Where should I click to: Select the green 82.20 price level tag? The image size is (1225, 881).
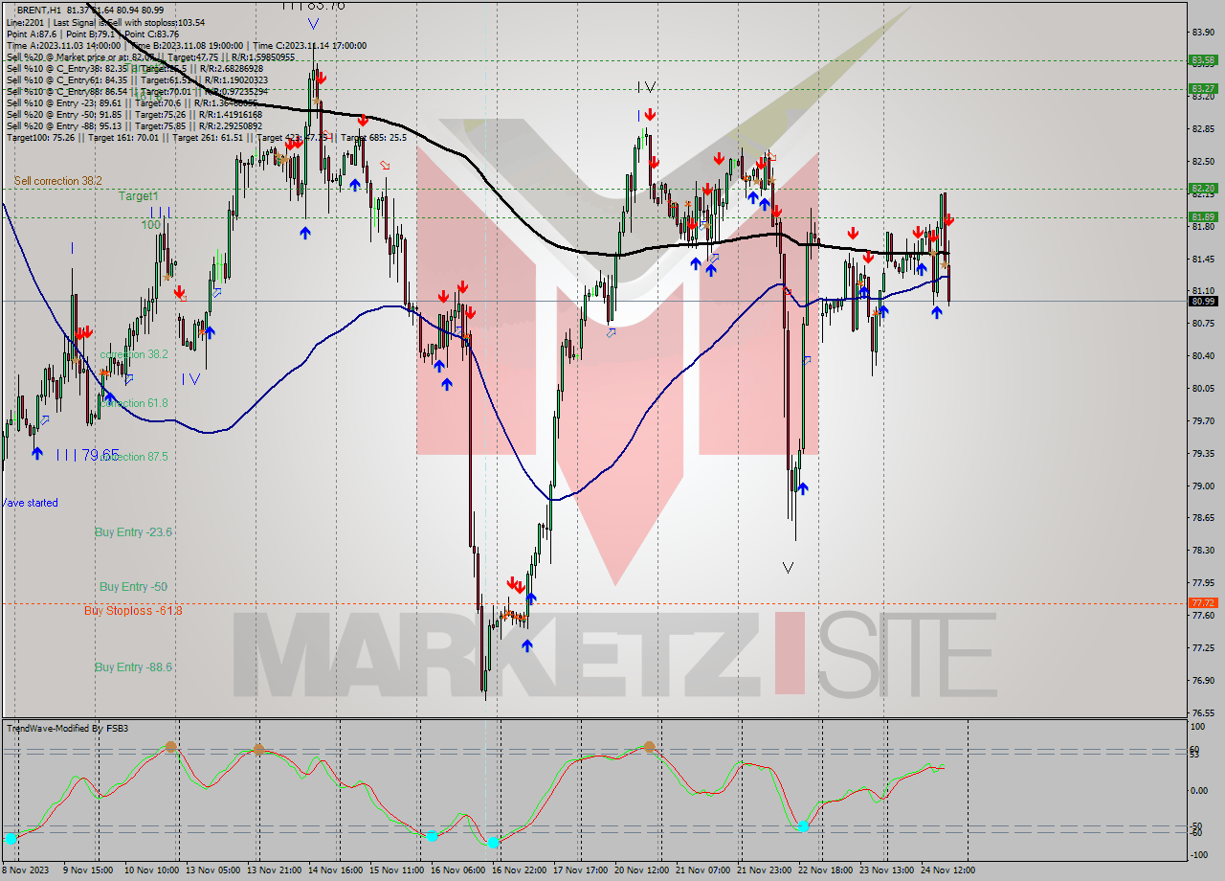pos(1204,188)
